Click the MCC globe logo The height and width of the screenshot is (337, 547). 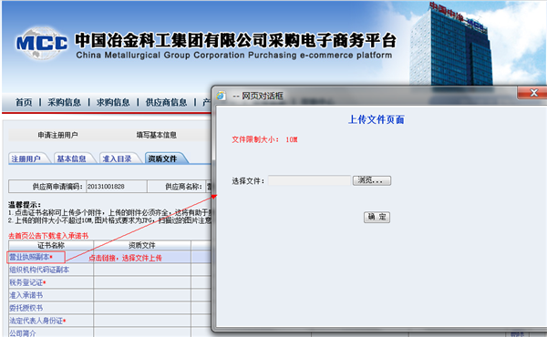[x=42, y=43]
